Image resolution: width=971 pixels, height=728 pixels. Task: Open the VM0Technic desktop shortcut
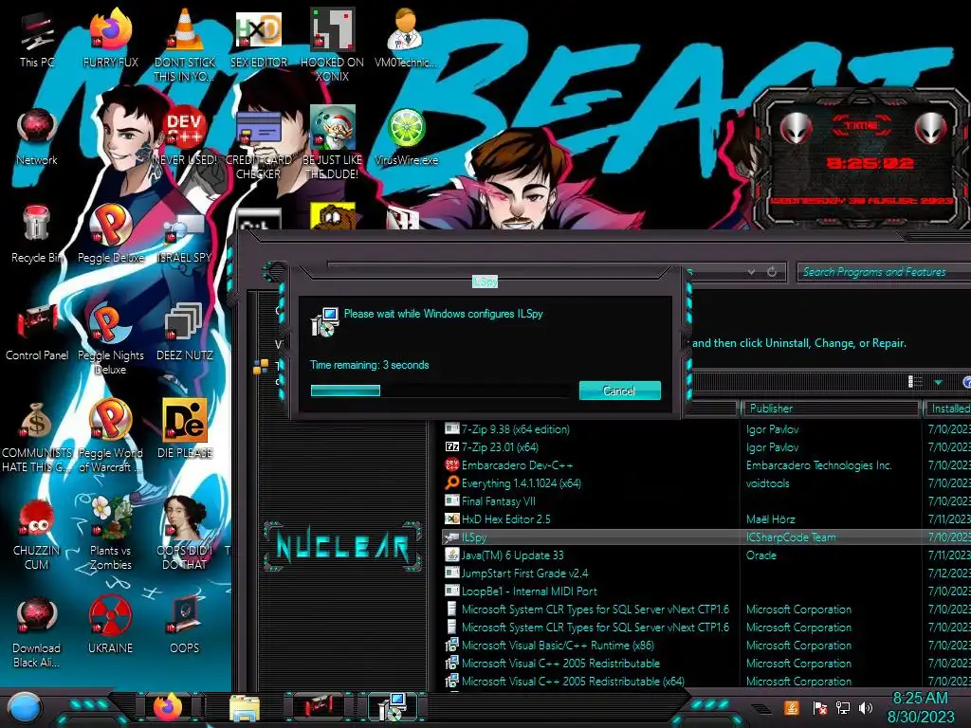click(405, 39)
